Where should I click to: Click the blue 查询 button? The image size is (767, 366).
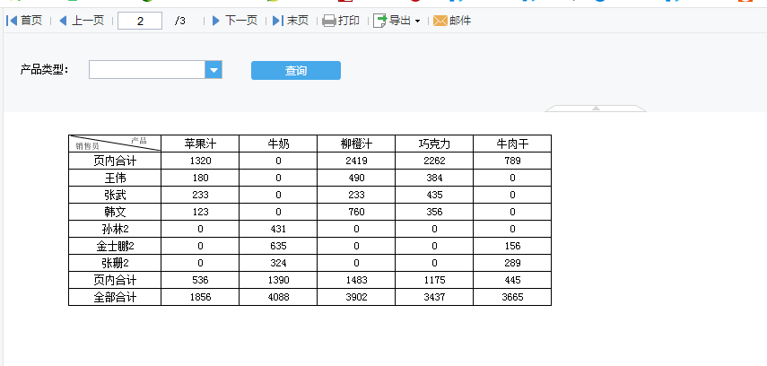(296, 71)
